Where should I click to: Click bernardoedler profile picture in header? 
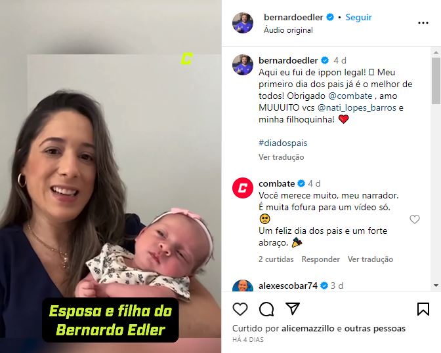pos(243,23)
